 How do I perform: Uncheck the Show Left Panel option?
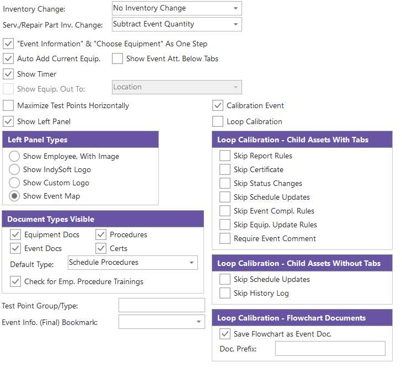point(8,121)
